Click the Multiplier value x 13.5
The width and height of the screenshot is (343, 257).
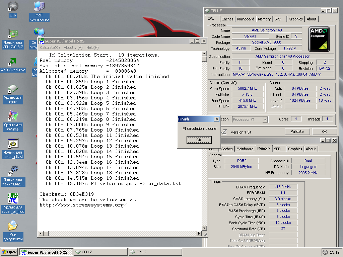(x=248, y=94)
